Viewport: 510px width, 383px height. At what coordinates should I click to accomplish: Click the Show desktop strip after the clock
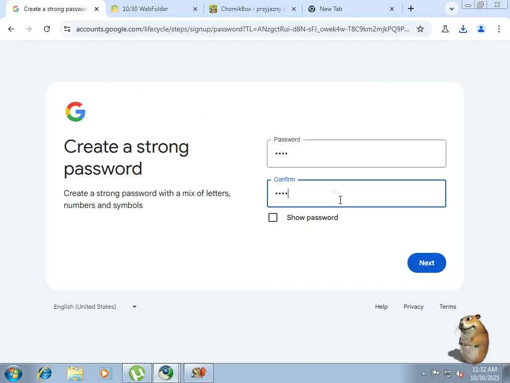(507, 373)
